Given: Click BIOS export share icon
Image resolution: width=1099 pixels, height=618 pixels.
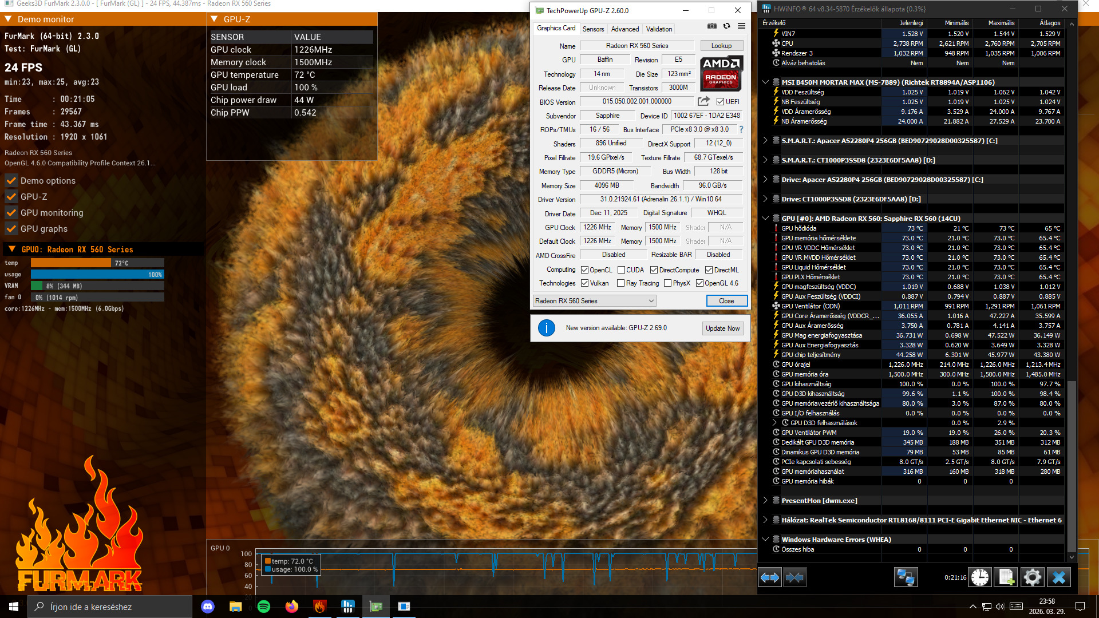Looking at the screenshot, I should [703, 101].
